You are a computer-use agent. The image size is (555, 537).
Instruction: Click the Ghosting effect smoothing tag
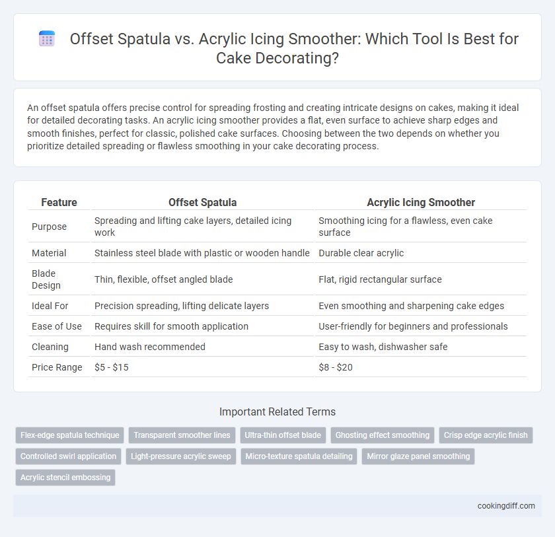click(x=383, y=435)
